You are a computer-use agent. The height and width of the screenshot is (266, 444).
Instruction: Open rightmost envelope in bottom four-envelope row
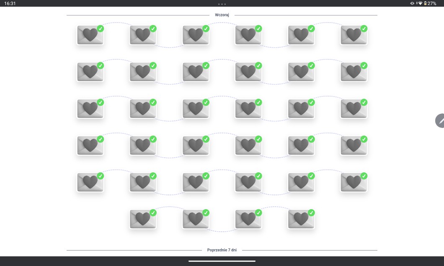point(301,219)
